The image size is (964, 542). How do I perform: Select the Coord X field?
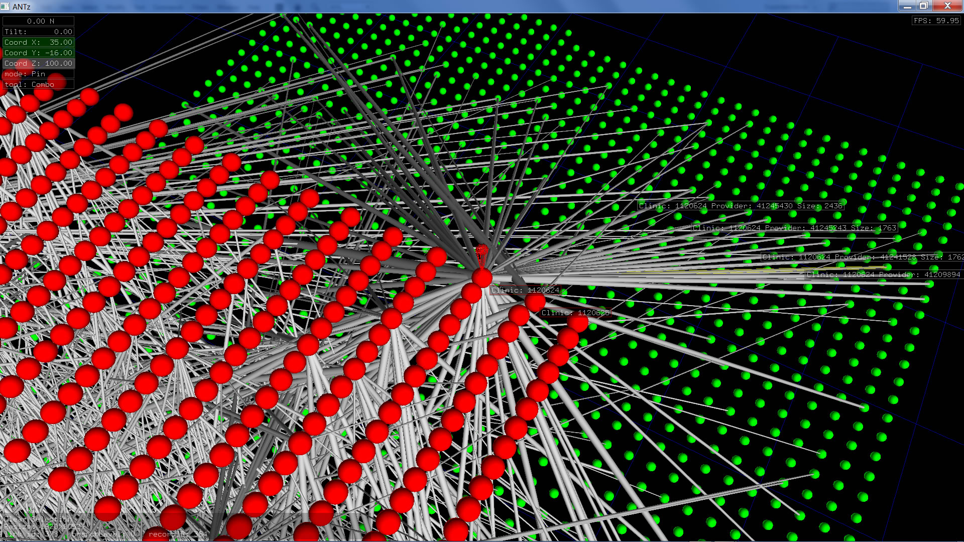point(39,42)
